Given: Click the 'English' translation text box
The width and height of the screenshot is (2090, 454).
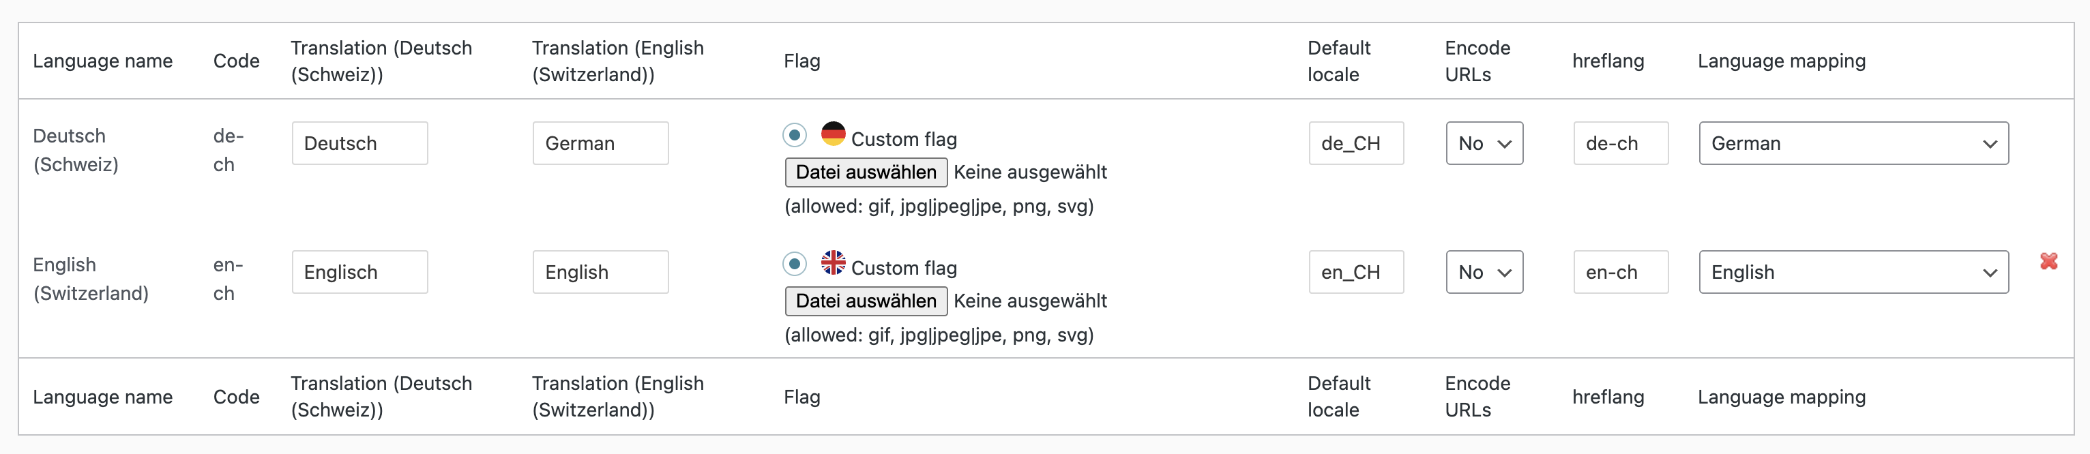Looking at the screenshot, I should click(x=600, y=273).
